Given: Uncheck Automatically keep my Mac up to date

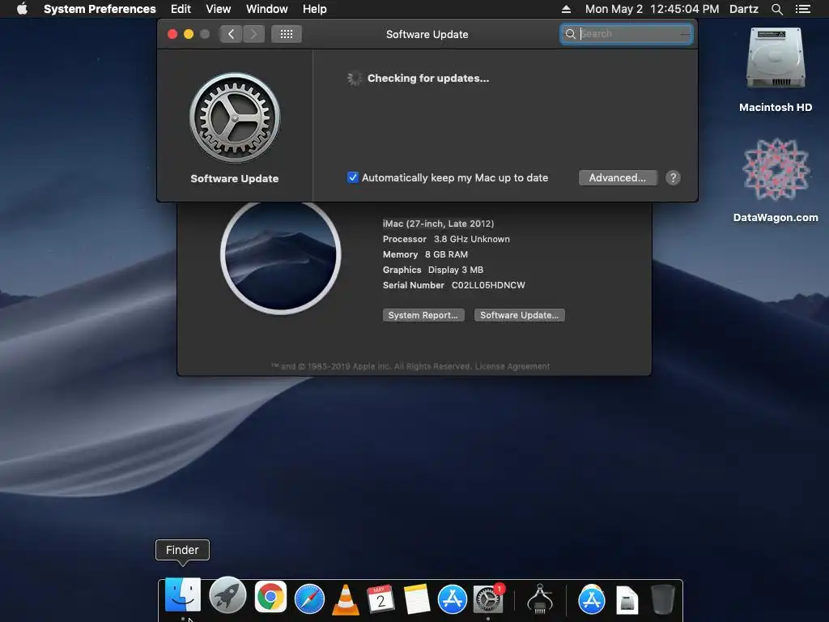Looking at the screenshot, I should (353, 177).
